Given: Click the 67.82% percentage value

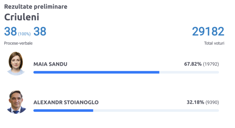Looking at the screenshot, I should (193, 64).
